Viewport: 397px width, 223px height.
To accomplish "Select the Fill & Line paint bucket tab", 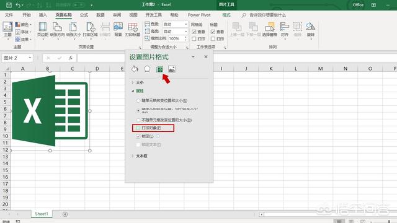I will (135, 69).
